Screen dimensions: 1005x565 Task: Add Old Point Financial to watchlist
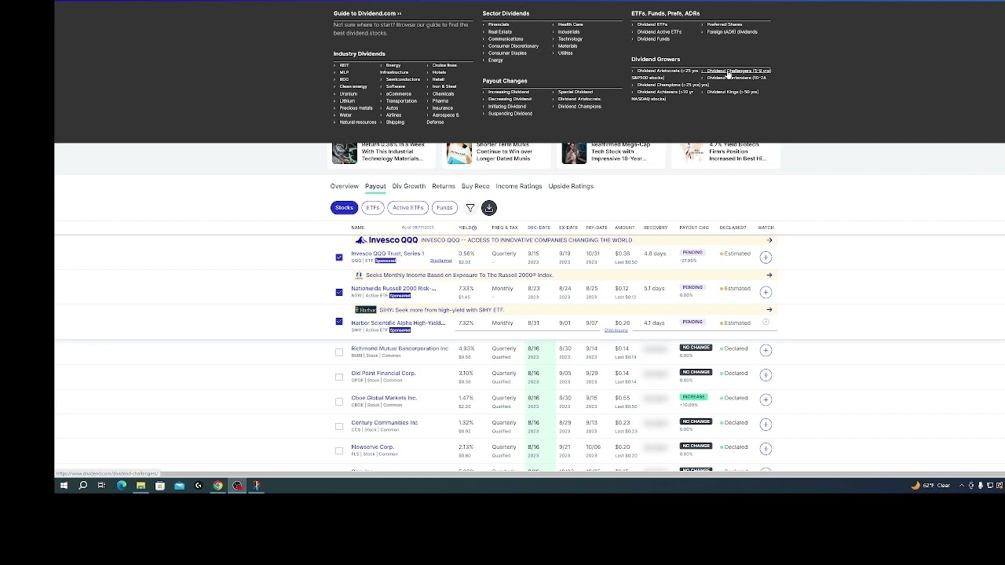tap(766, 375)
